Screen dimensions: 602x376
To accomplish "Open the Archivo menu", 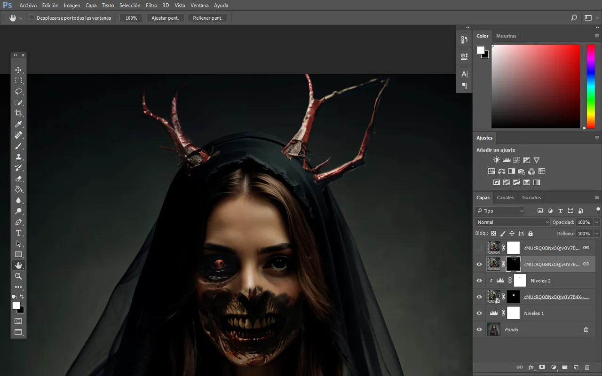I will (28, 6).
